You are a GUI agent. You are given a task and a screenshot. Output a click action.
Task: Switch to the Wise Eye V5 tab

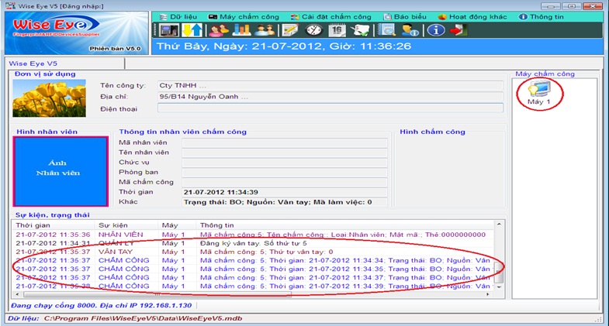[33, 63]
